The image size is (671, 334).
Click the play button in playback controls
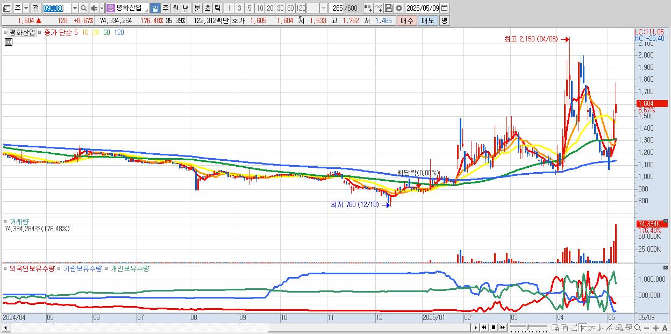pyautogui.click(x=476, y=328)
